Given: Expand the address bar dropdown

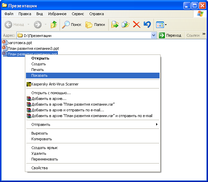Looking at the screenshot, I should point(153,35).
